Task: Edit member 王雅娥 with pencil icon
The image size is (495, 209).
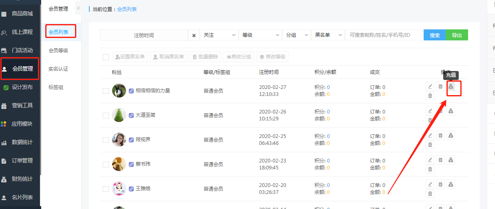Action: [x=430, y=184]
